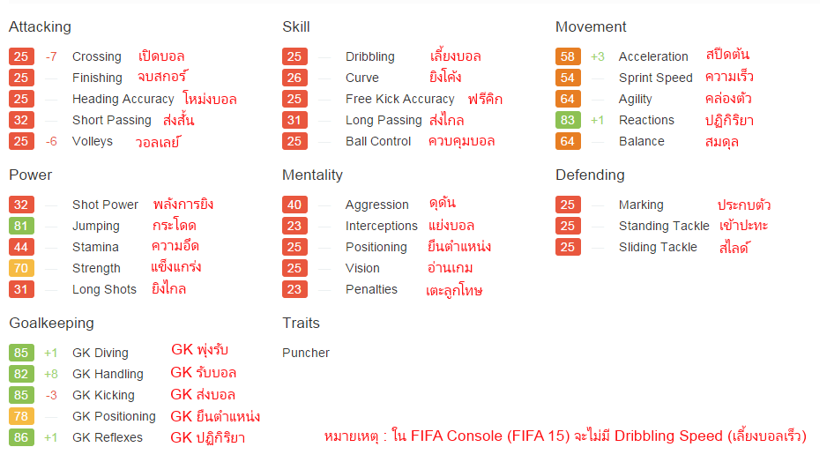Select the Free Kick Accuracy label
Viewport: 827px width, 462px height.
tap(400, 99)
